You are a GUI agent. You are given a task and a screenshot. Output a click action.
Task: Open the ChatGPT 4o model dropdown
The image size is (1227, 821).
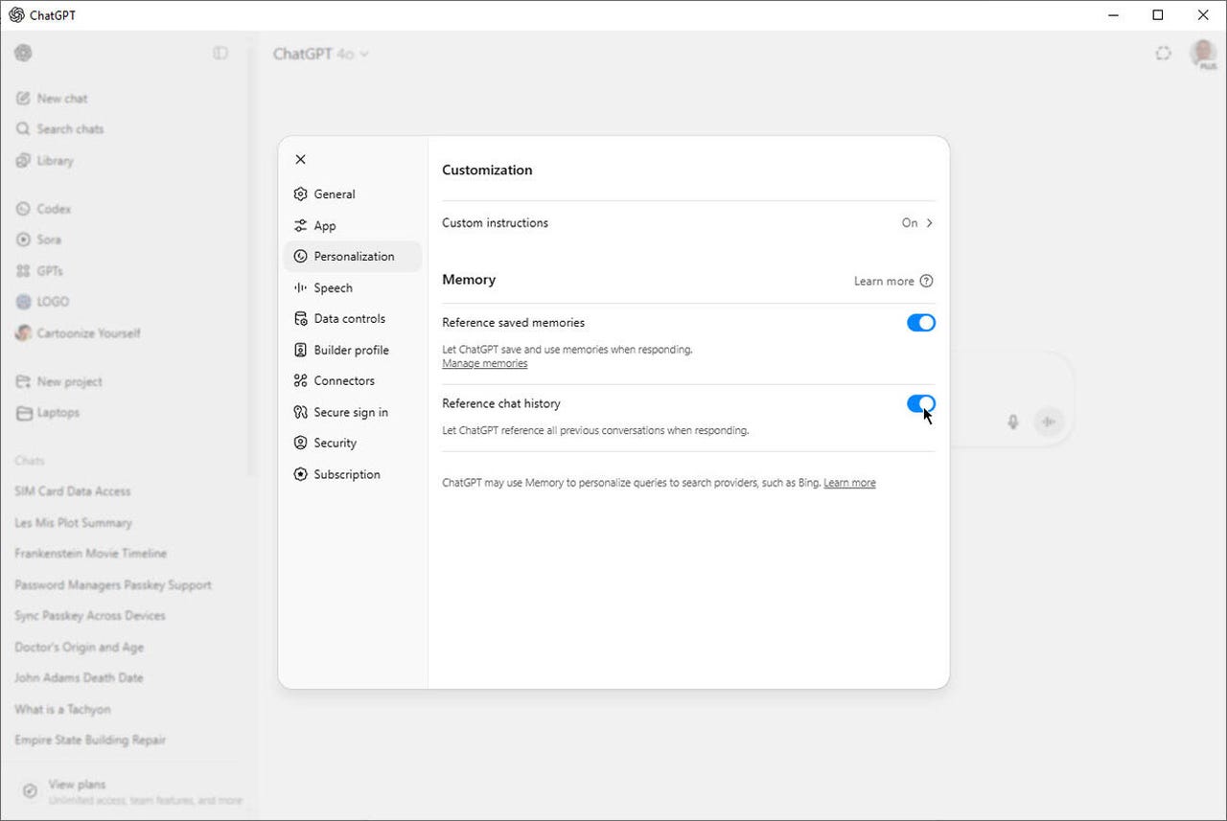coord(321,54)
